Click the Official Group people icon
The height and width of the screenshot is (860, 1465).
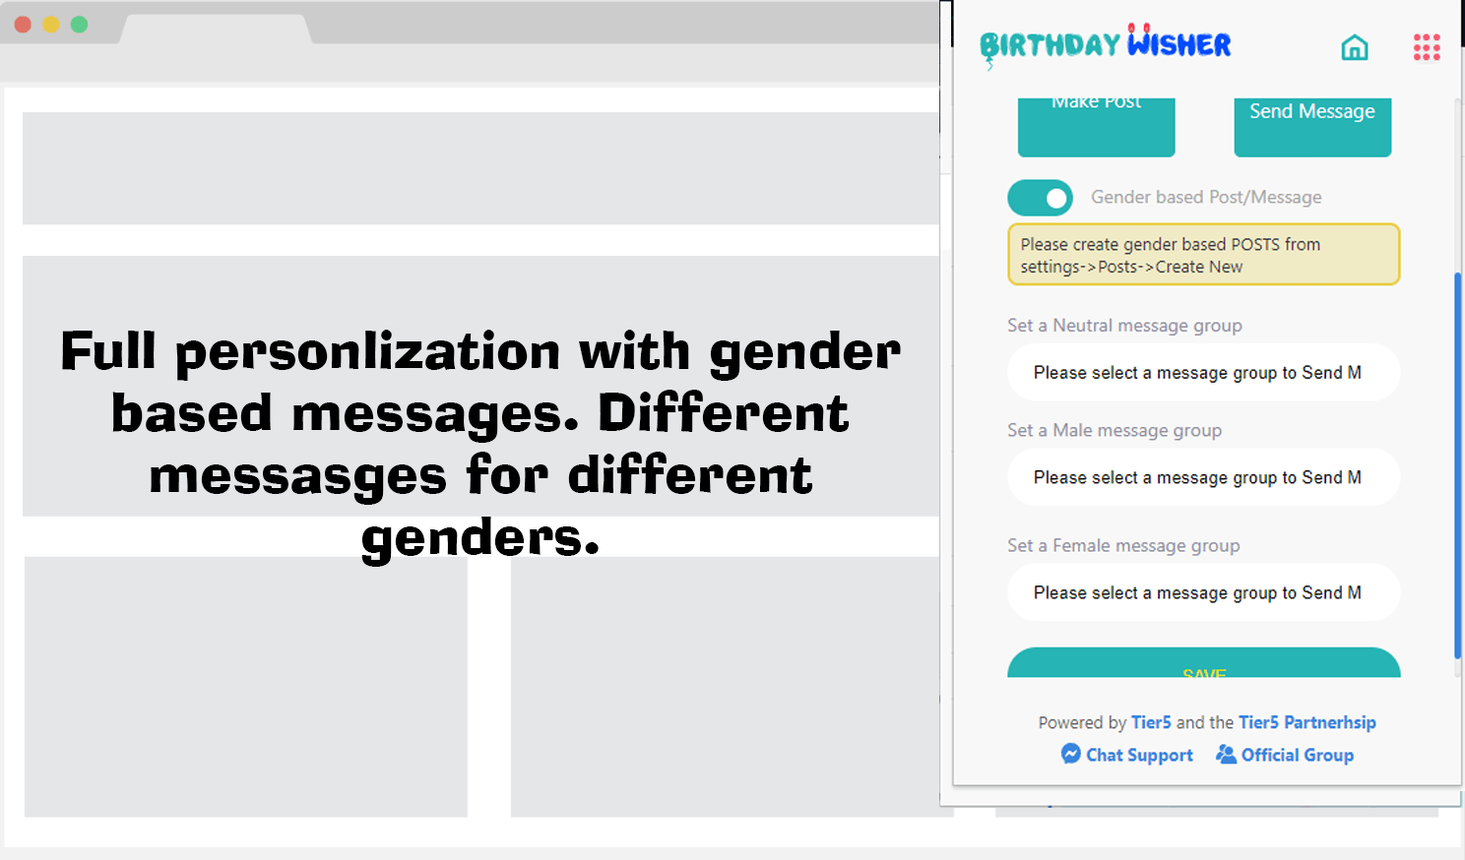1226,754
